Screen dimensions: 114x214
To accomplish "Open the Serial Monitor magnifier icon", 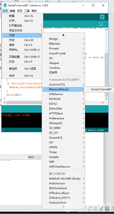I will click(x=102, y=17).
